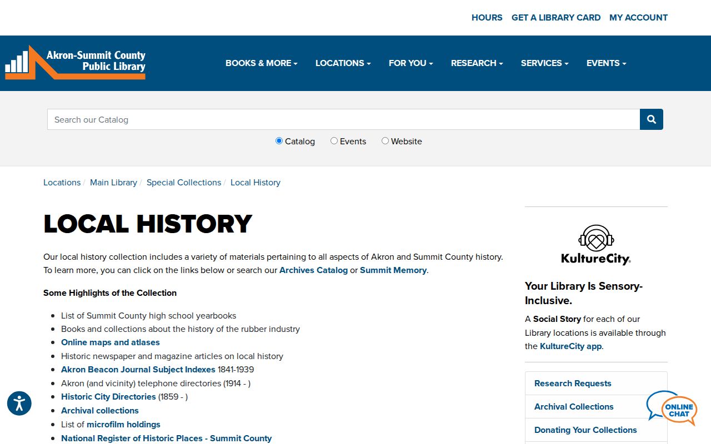Screen dimensions: 711x444
Task: Open Archival Collections sidebar item
Action: coord(596,407)
